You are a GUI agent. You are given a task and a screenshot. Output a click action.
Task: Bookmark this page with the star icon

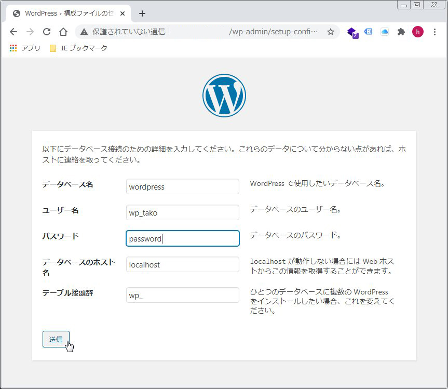pos(331,32)
